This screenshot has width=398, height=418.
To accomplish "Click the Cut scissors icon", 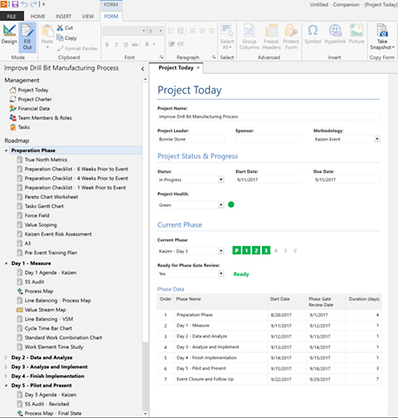I will tap(60, 27).
